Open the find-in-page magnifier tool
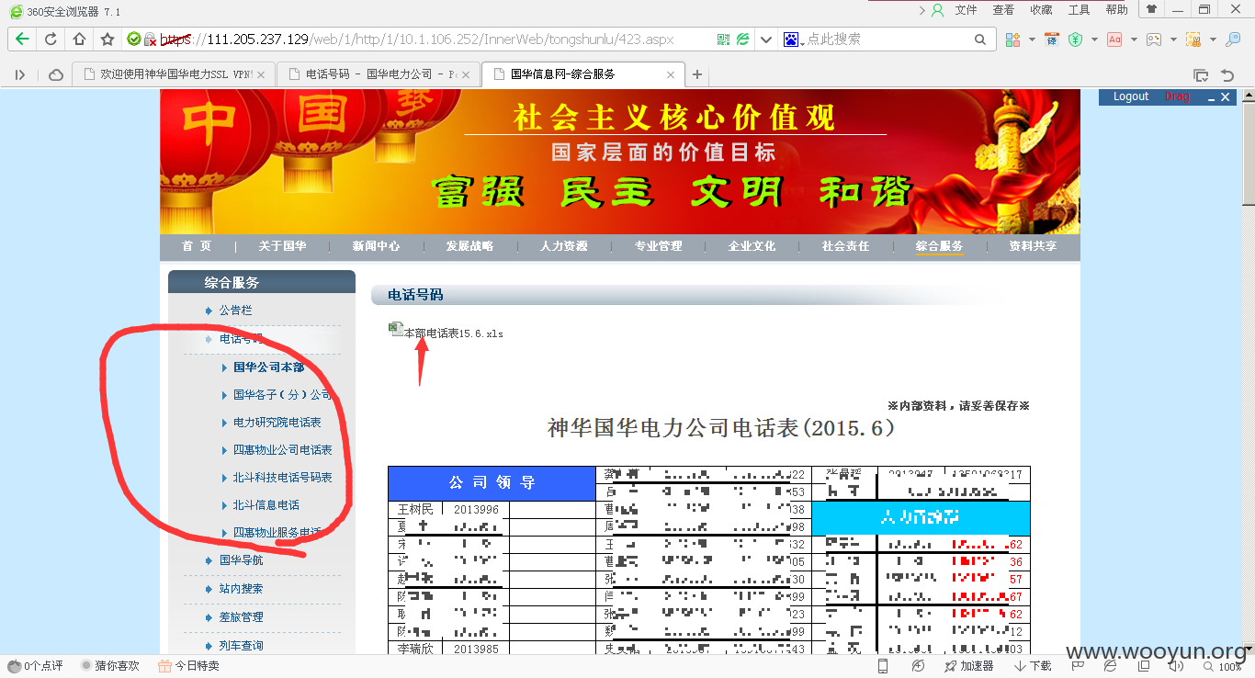The height and width of the screenshot is (678, 1255). click(1234, 40)
